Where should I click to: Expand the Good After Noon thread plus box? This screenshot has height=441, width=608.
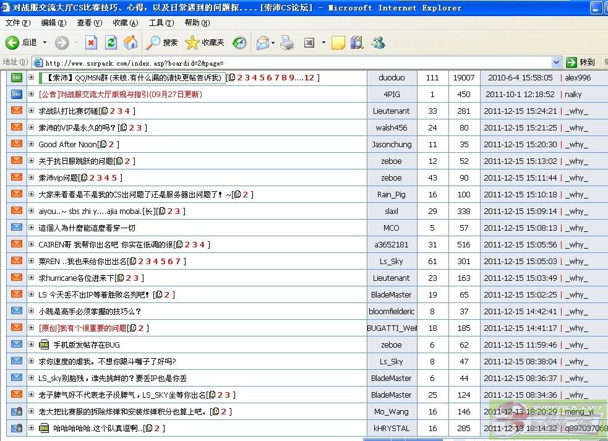pyautogui.click(x=31, y=145)
